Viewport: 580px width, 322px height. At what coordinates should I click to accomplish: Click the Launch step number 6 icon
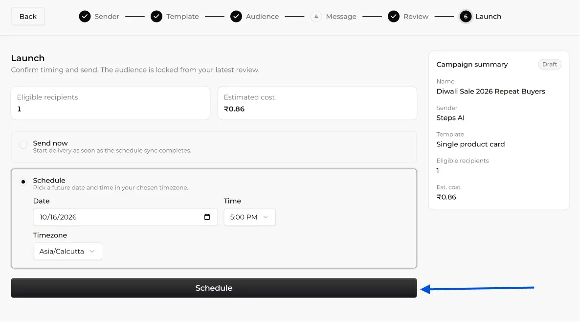[x=466, y=17]
